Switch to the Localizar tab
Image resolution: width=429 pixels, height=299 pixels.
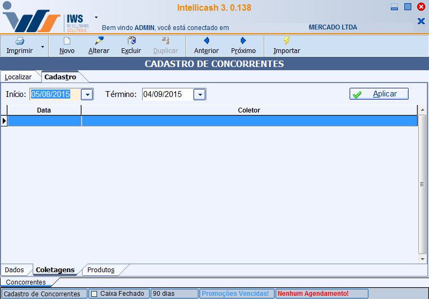click(x=18, y=77)
